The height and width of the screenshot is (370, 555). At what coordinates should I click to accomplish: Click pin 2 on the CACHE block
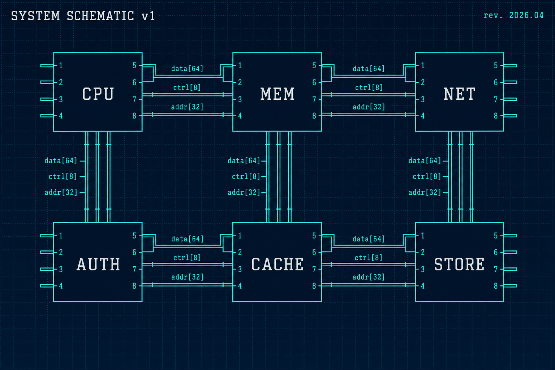tap(240, 252)
